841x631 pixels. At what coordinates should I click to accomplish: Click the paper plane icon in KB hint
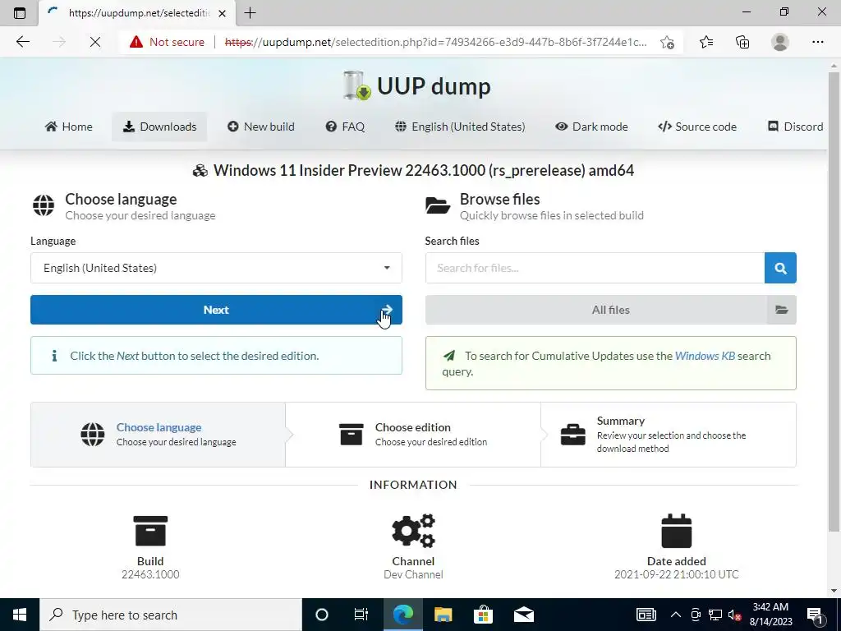pos(449,355)
